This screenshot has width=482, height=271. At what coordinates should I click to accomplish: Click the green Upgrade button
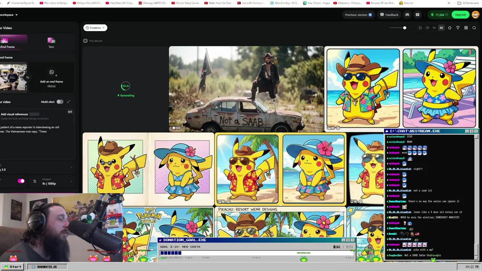[x=461, y=15]
